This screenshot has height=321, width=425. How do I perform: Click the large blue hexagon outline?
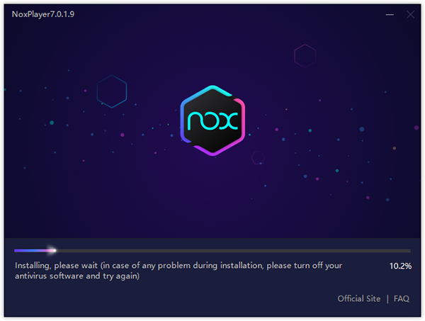pos(112,91)
